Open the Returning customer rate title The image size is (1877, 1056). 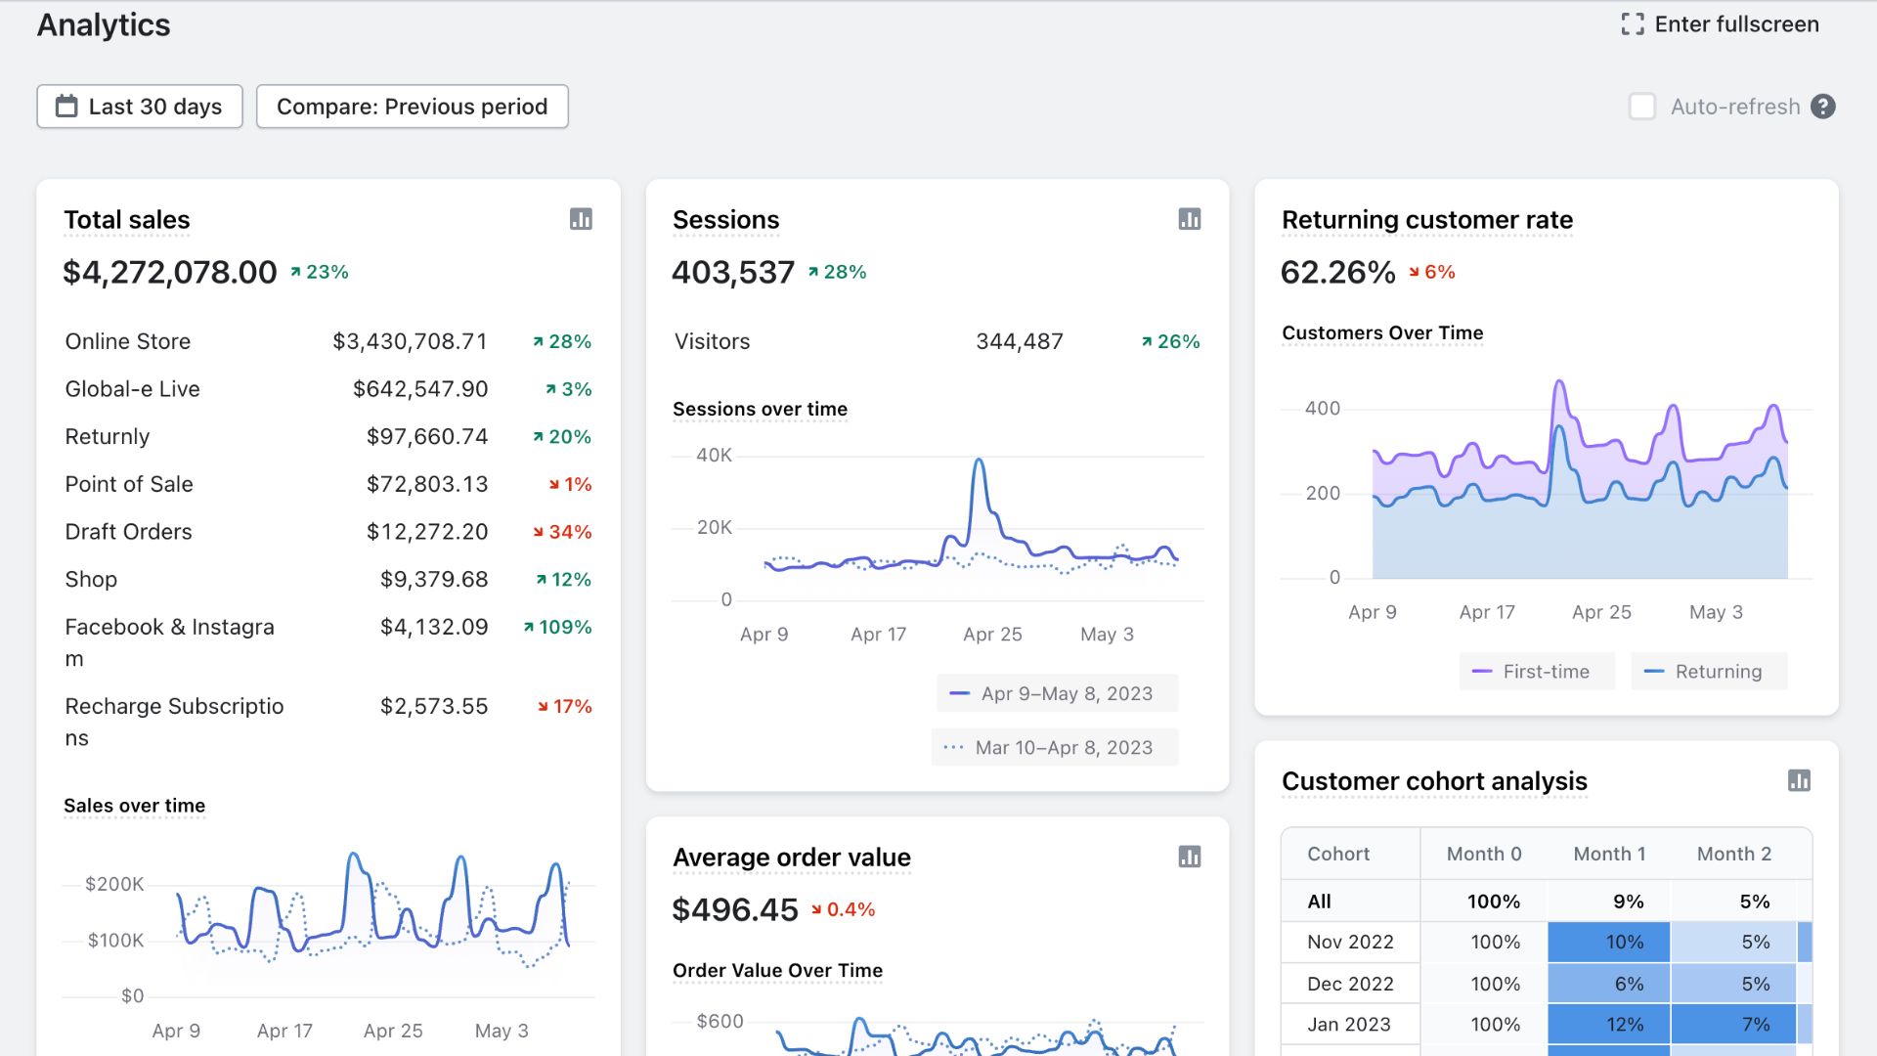(1427, 220)
